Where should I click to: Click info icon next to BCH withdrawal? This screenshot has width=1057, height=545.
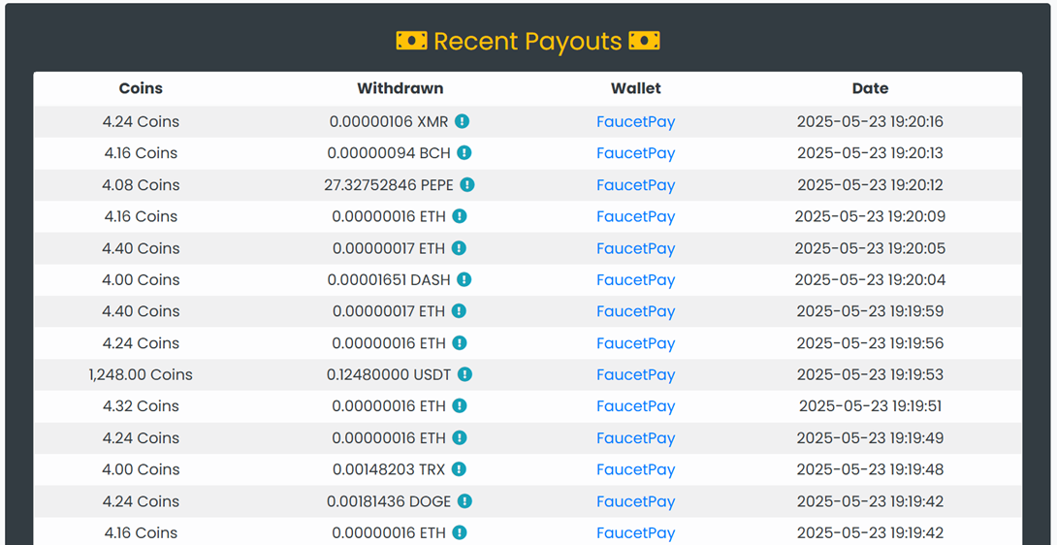pos(464,152)
